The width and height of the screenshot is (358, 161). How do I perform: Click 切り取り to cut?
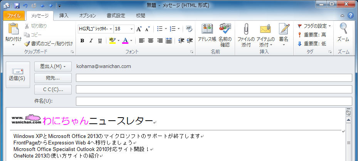(x=35, y=26)
